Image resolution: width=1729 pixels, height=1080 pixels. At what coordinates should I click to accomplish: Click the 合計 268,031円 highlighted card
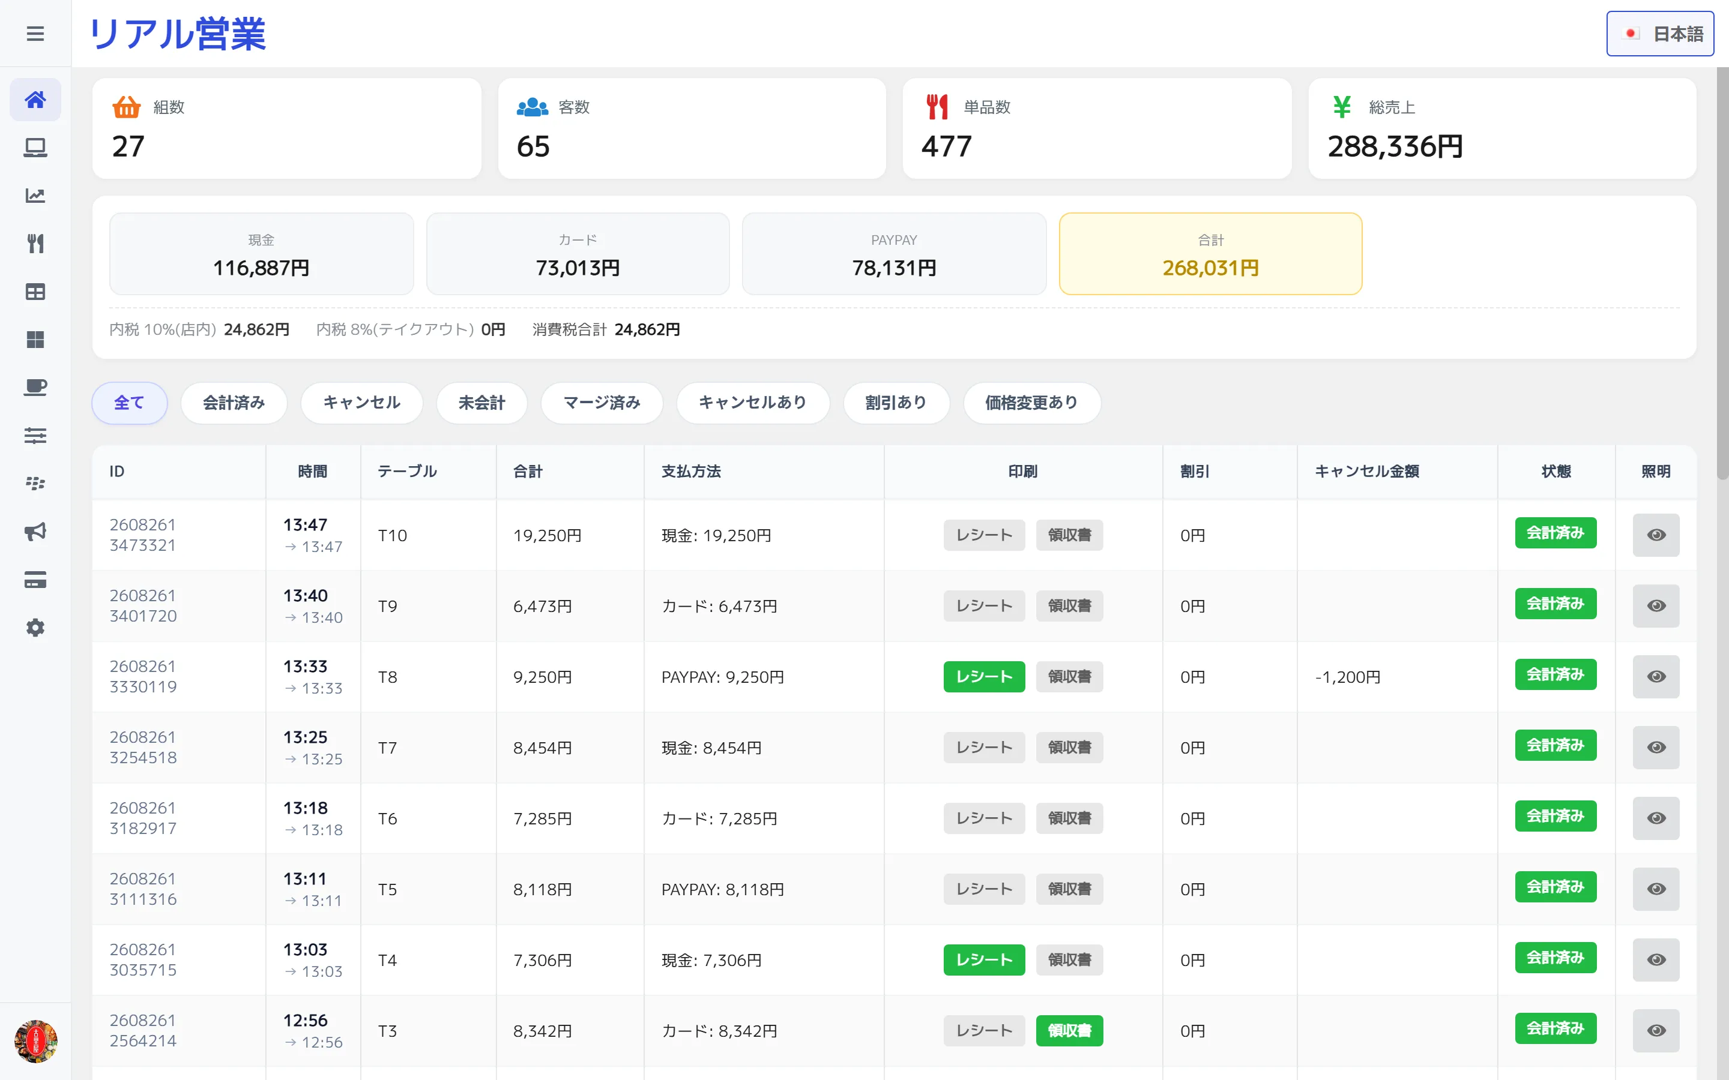click(1210, 254)
